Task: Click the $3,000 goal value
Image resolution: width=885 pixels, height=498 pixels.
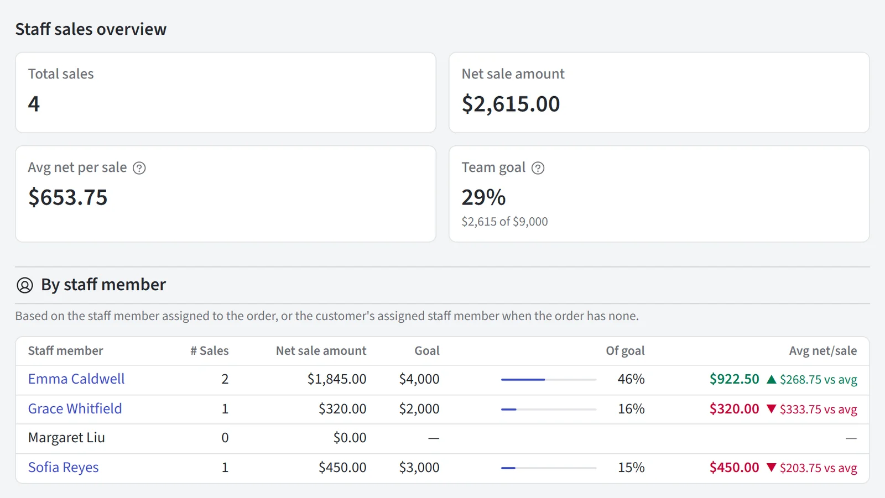Action: click(x=419, y=468)
